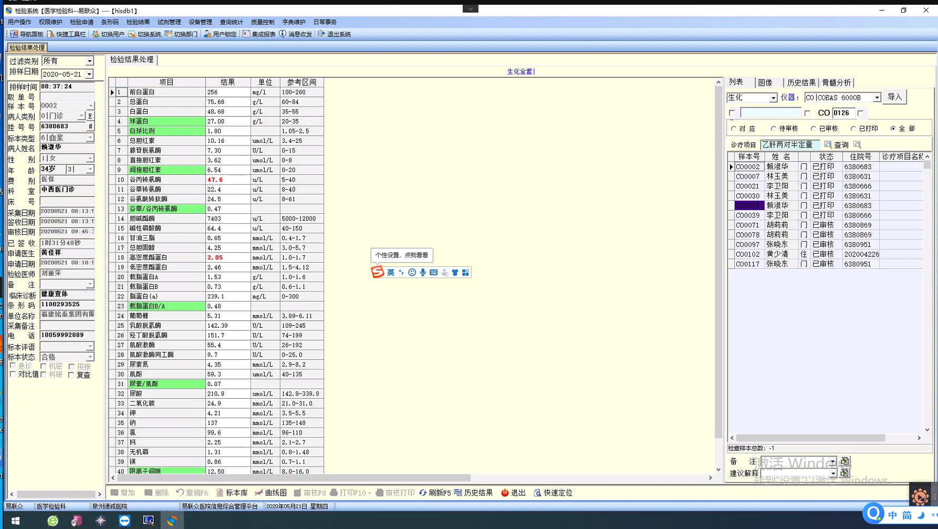Select the 对应 radio button

(734, 129)
